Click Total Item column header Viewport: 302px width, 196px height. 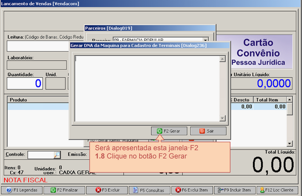[270, 100]
